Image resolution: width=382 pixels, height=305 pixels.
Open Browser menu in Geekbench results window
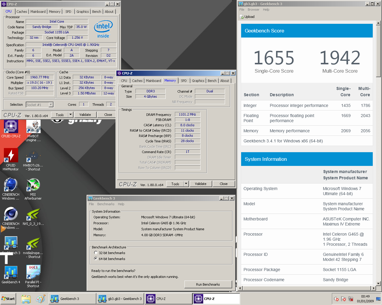click(x=253, y=10)
